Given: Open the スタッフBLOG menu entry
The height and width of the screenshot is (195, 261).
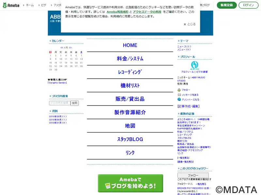Looking at the screenshot, I should click(130, 139).
